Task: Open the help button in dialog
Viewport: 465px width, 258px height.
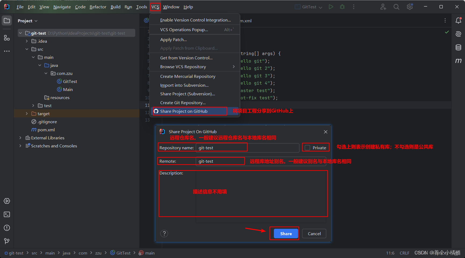Action: (164, 234)
